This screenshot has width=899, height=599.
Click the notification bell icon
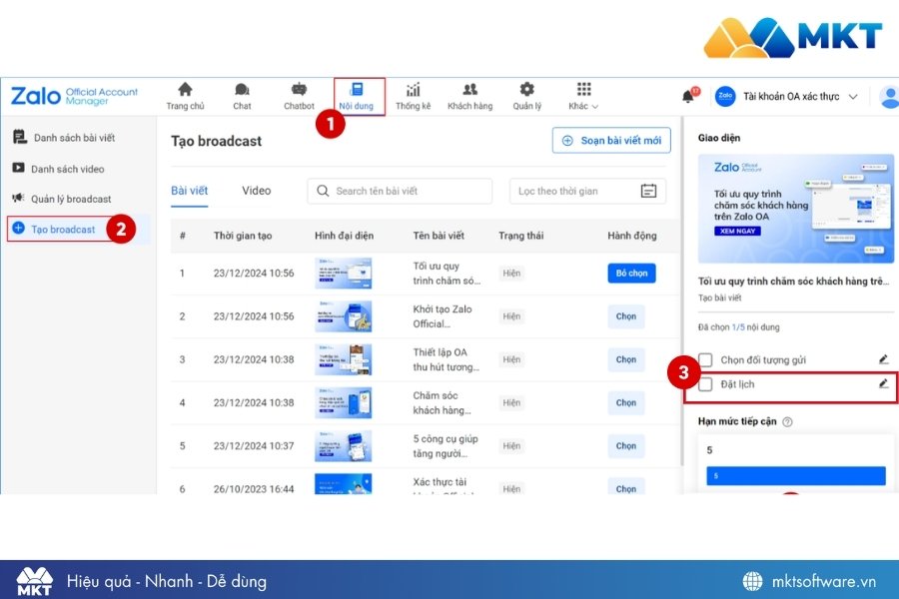pos(687,97)
